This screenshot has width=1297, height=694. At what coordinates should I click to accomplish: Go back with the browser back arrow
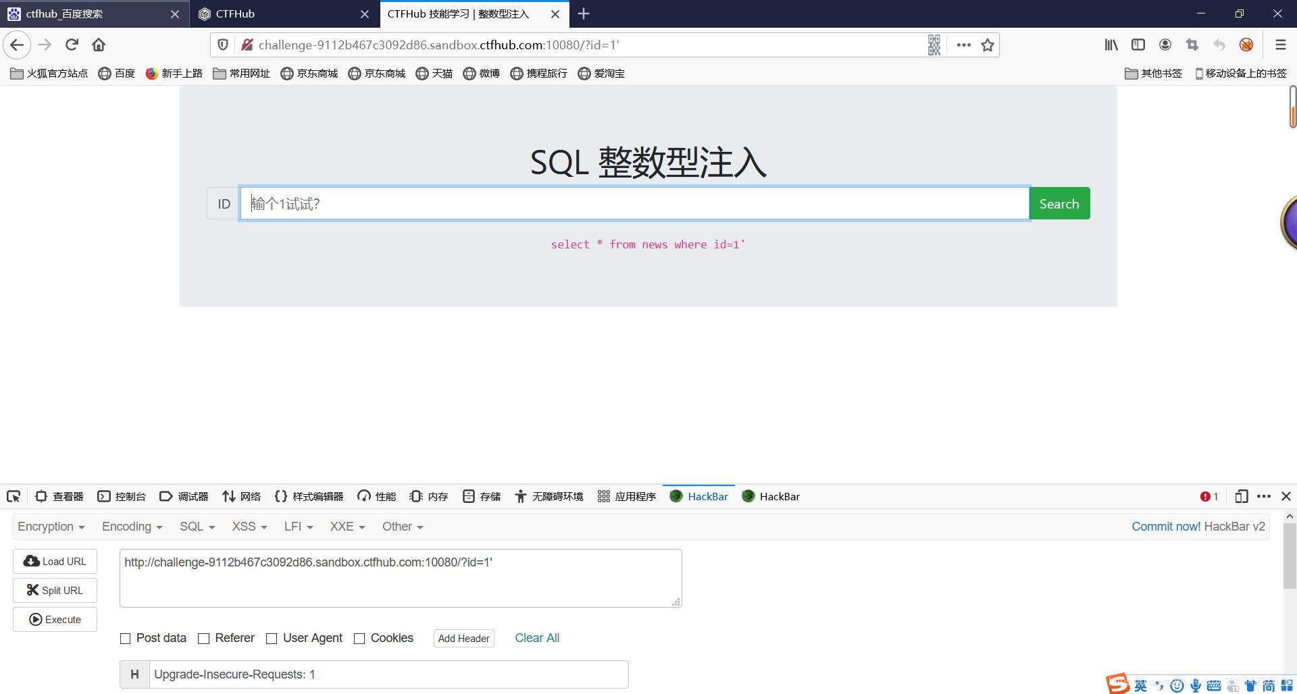(x=17, y=45)
